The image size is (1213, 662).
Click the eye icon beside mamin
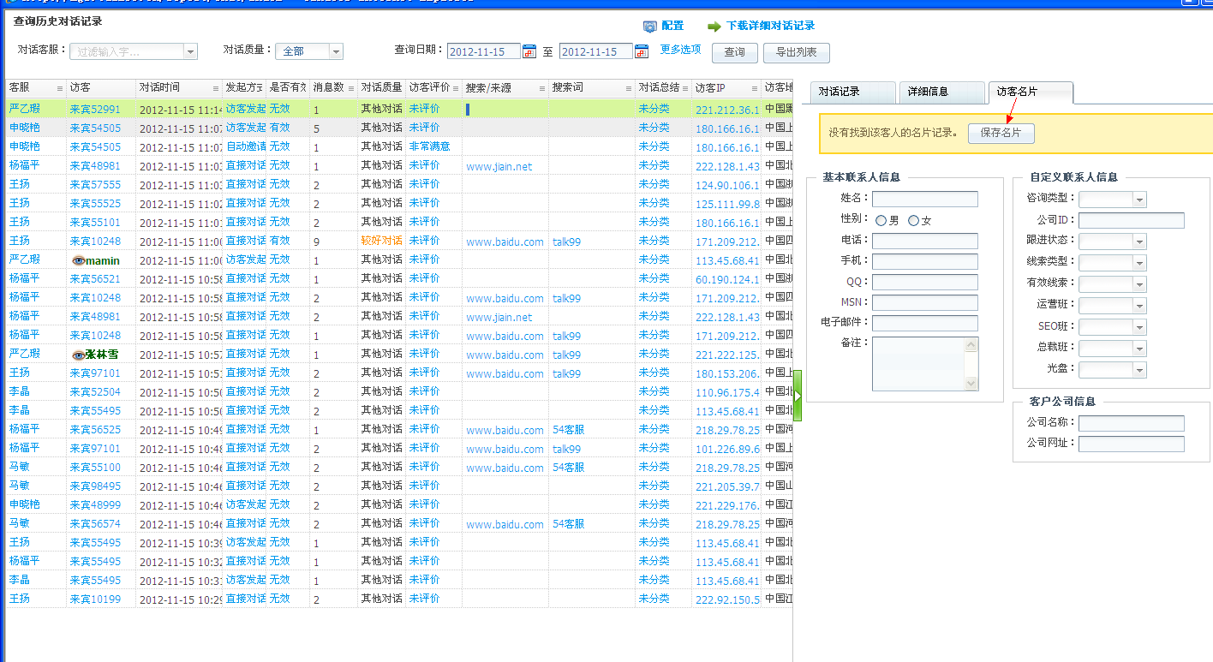[79, 260]
